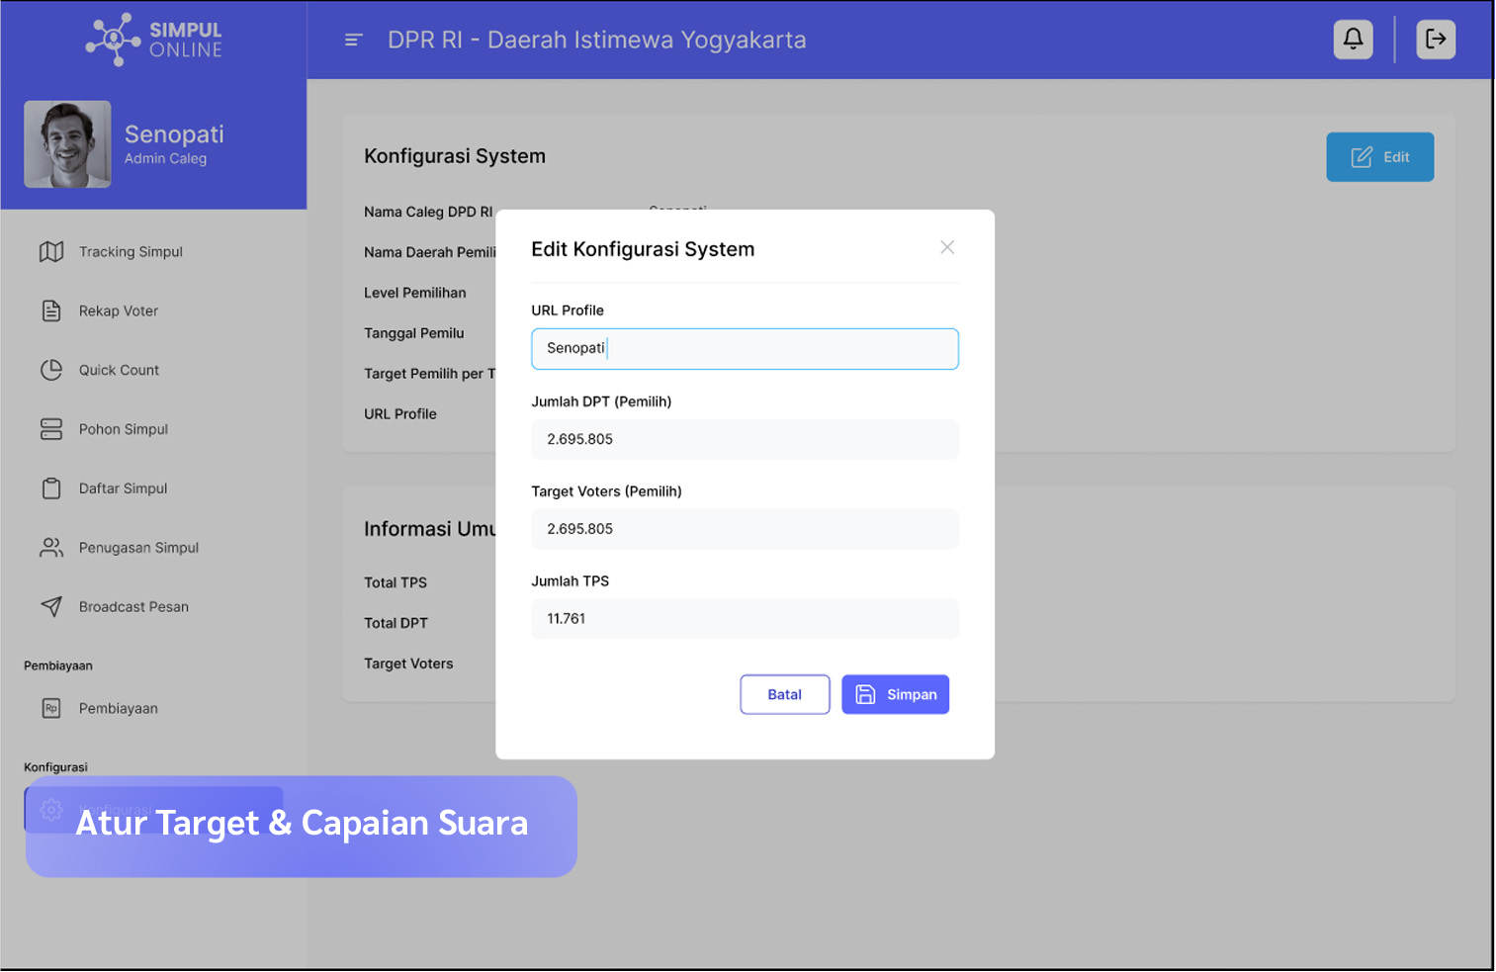1496x972 pixels.
Task: Click the Tanggal Pemilu label
Action: tap(413, 333)
